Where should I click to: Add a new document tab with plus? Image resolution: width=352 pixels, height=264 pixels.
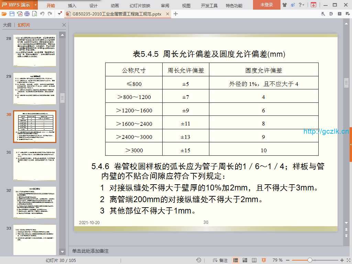(176, 14)
